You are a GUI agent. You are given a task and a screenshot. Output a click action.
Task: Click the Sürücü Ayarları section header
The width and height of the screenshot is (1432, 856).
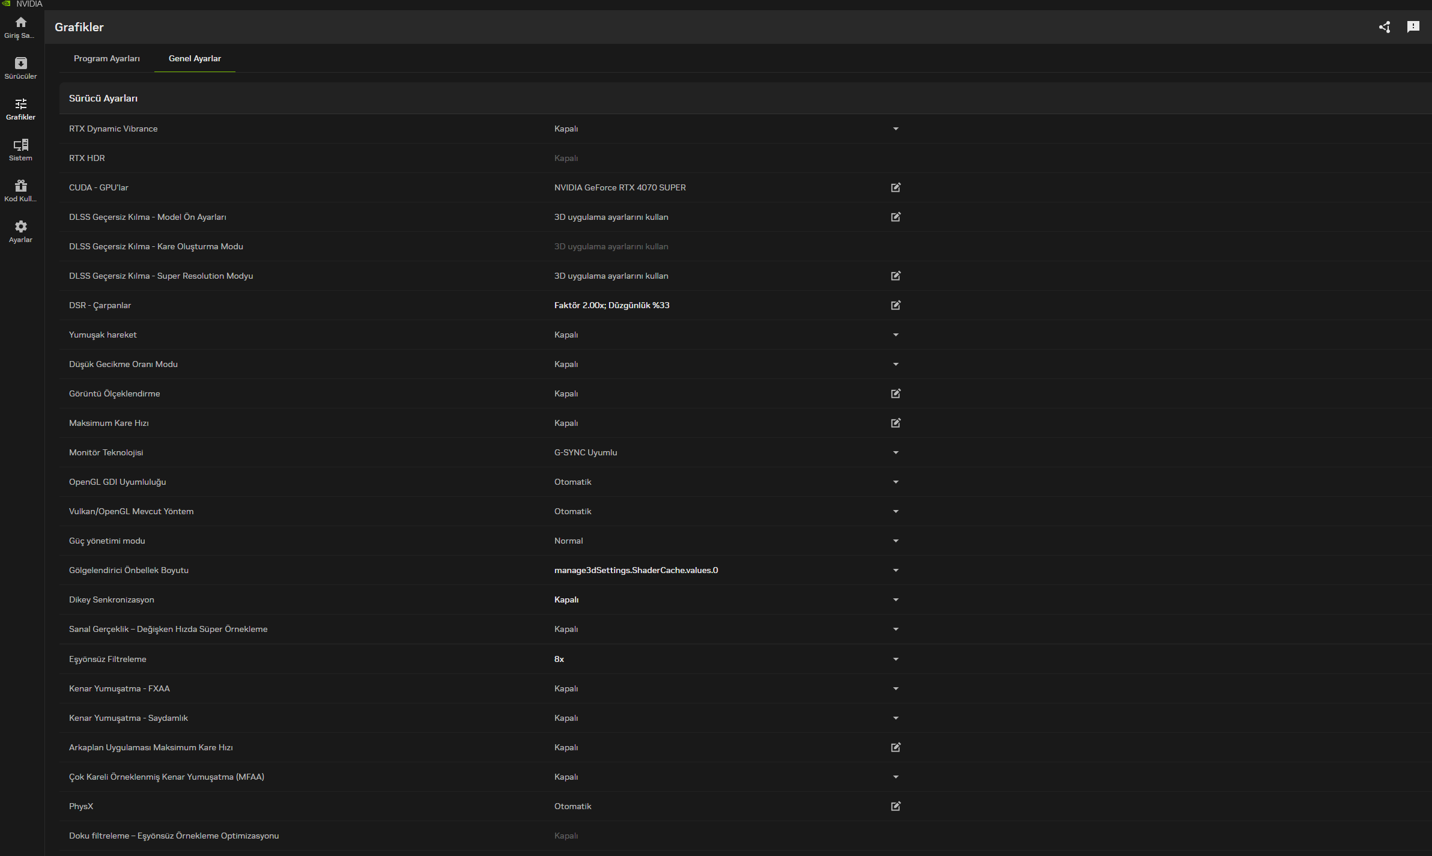(x=103, y=99)
